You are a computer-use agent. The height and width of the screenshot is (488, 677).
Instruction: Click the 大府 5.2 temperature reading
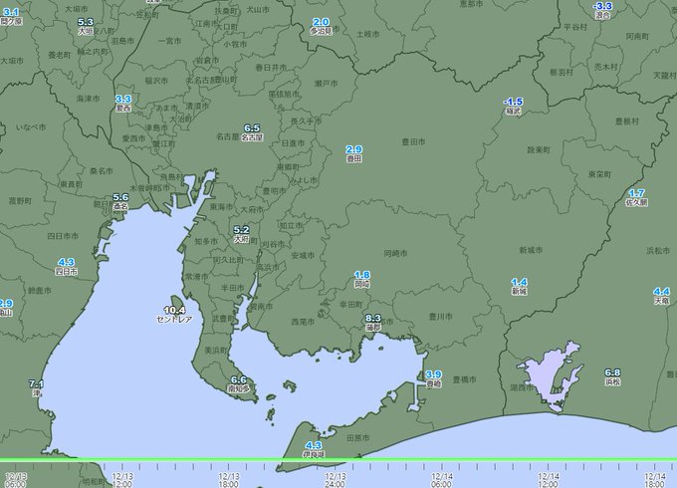coord(241,230)
